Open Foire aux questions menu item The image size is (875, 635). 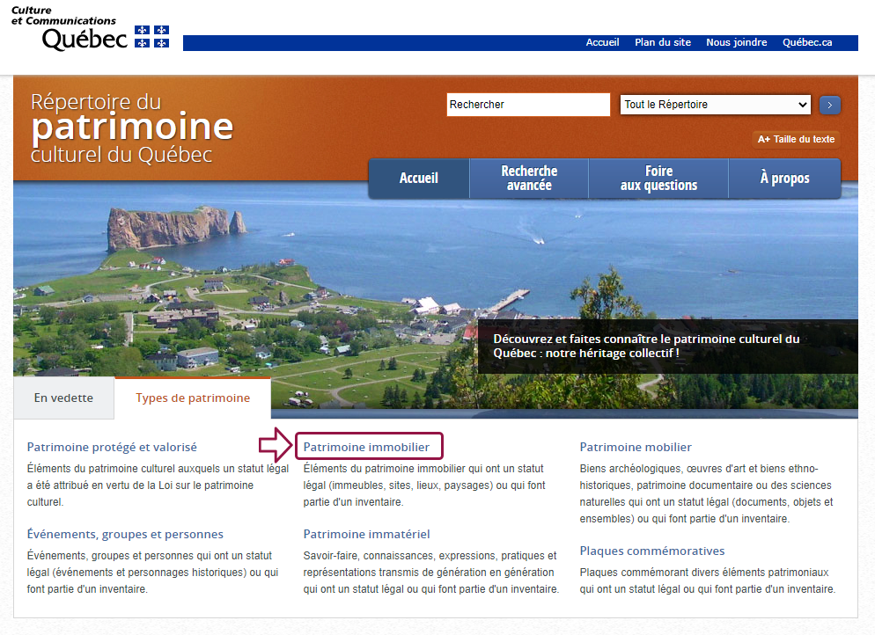point(658,179)
